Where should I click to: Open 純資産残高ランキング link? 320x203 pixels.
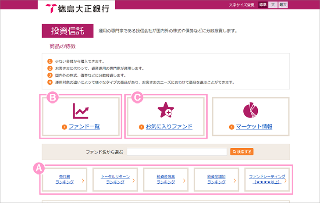pyautogui.click(x=166, y=179)
